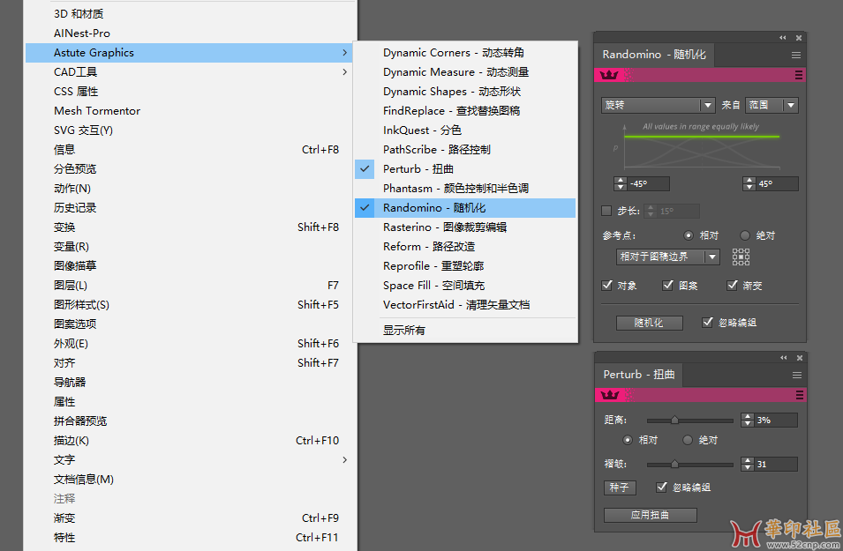Close the Perturb panel

pyautogui.click(x=800, y=358)
